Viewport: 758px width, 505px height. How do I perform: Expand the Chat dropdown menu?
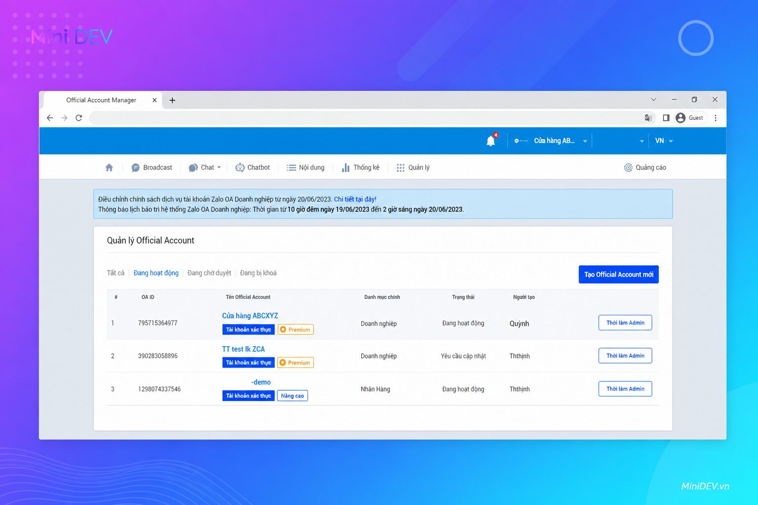[x=205, y=168]
